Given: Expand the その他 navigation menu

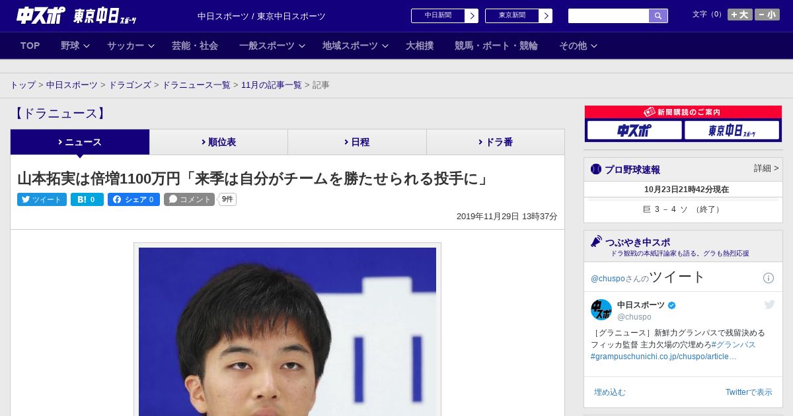Looking at the screenshot, I should 578,46.
